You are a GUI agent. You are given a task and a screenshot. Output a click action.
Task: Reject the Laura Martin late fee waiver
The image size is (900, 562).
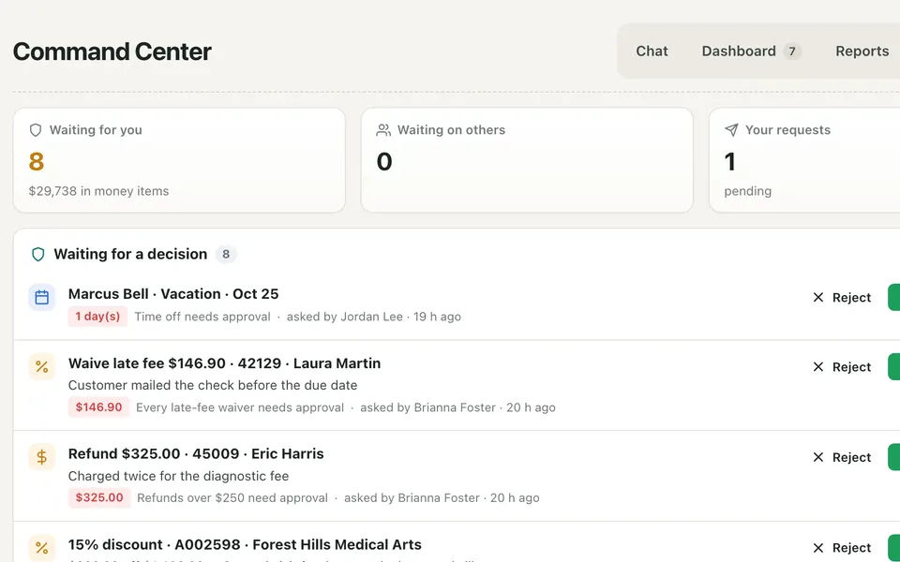[842, 367]
